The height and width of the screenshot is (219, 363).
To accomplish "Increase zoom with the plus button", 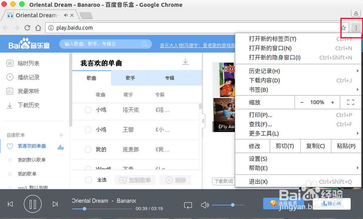I will 332,102.
